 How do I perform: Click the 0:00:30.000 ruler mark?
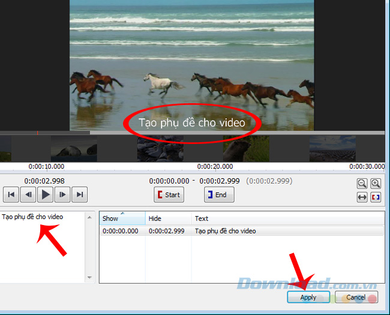point(367,166)
